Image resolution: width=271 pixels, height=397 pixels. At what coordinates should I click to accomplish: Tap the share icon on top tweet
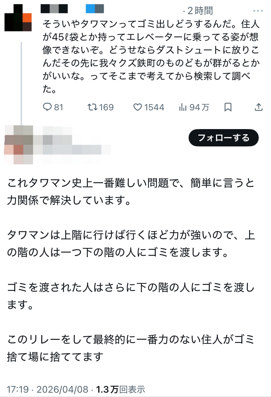tap(259, 107)
